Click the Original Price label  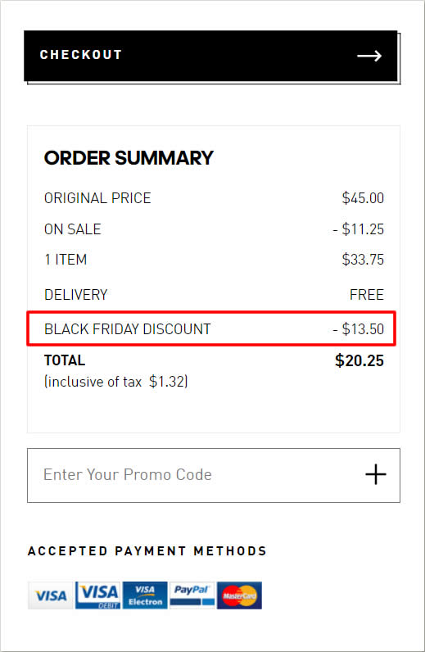tap(97, 198)
